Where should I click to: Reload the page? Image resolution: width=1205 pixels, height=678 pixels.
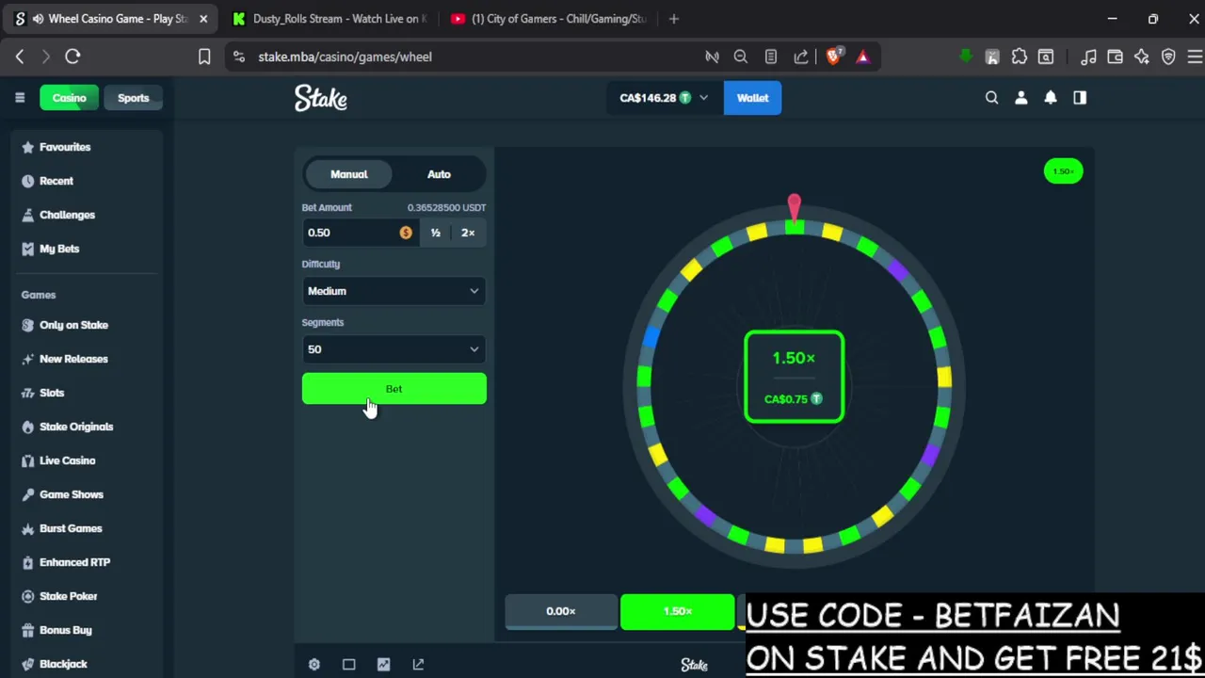[72, 56]
